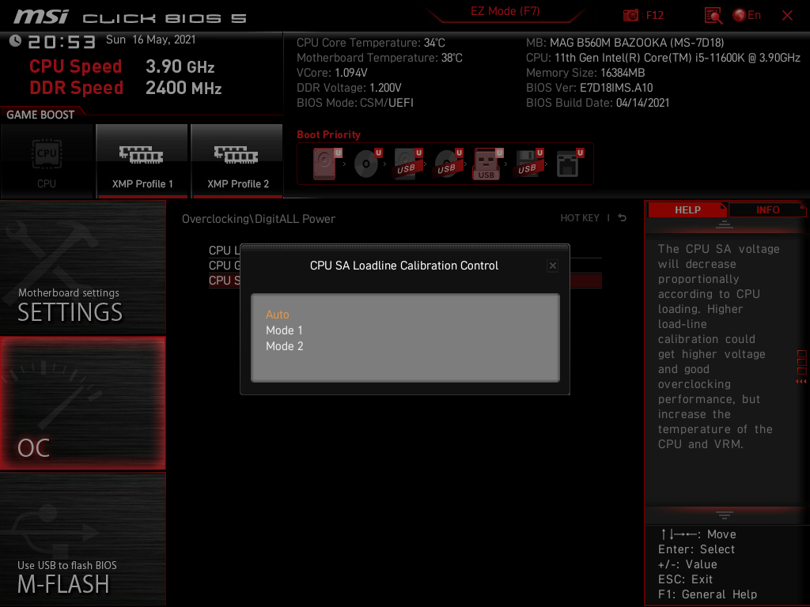Click the HOT KEY label

580,218
